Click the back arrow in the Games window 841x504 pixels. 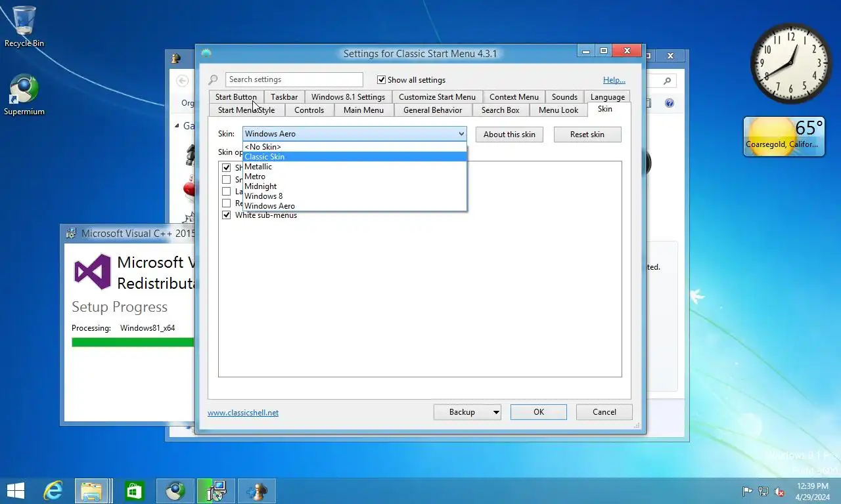click(x=183, y=81)
